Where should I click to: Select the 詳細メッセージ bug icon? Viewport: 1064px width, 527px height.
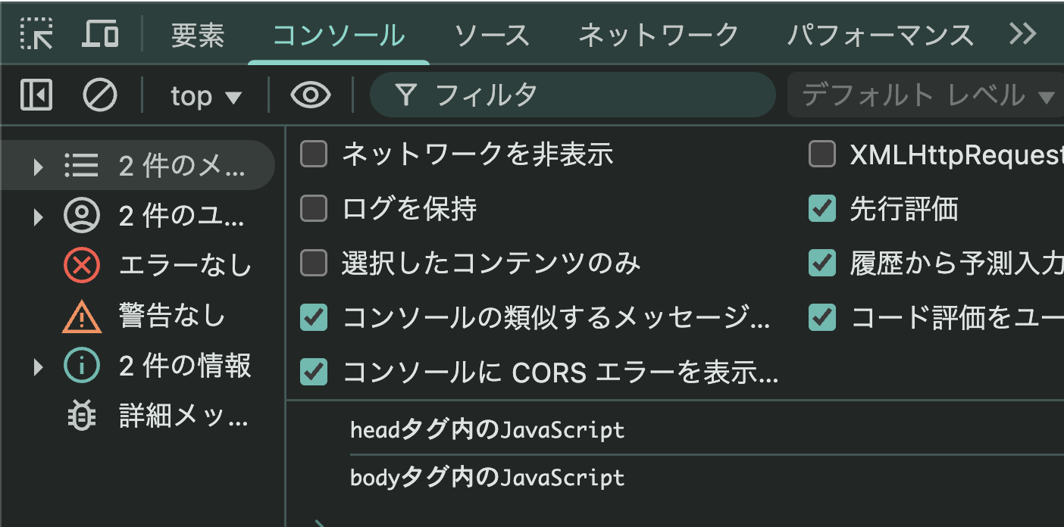[x=83, y=416]
